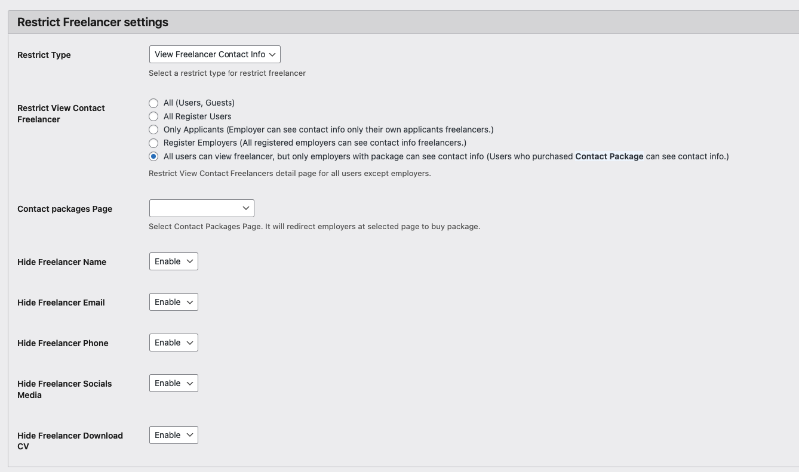Choose the 'All Register Users' radio button
This screenshot has height=472, width=799.
[x=153, y=116]
